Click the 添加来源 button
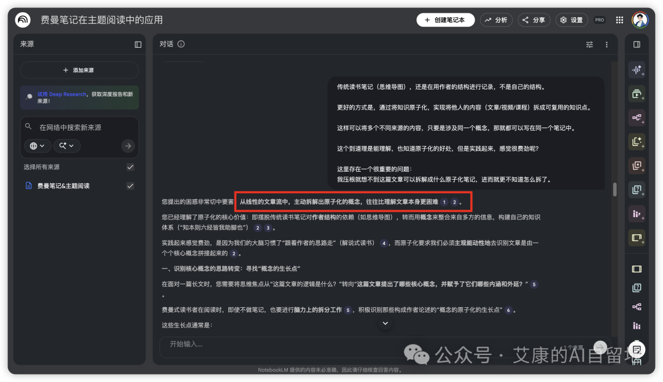Image resolution: width=663 pixels, height=382 pixels. (x=79, y=70)
